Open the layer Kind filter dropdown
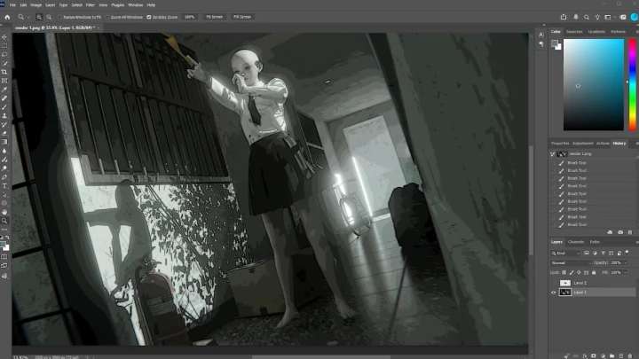 [x=565, y=254]
